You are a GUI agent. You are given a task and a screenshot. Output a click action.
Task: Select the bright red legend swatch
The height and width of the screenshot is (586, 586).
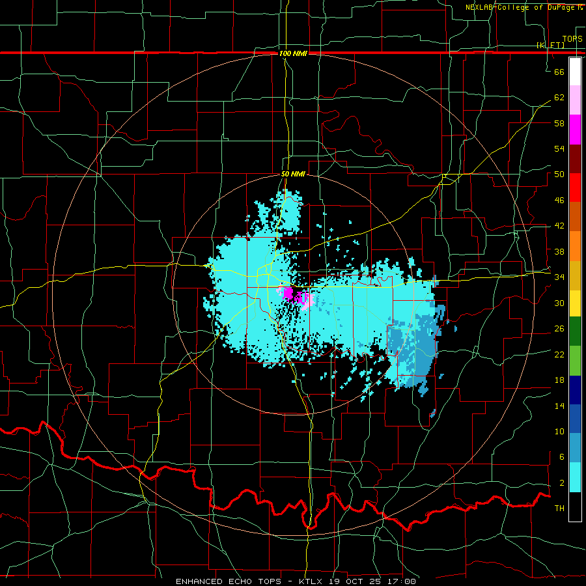click(575, 188)
